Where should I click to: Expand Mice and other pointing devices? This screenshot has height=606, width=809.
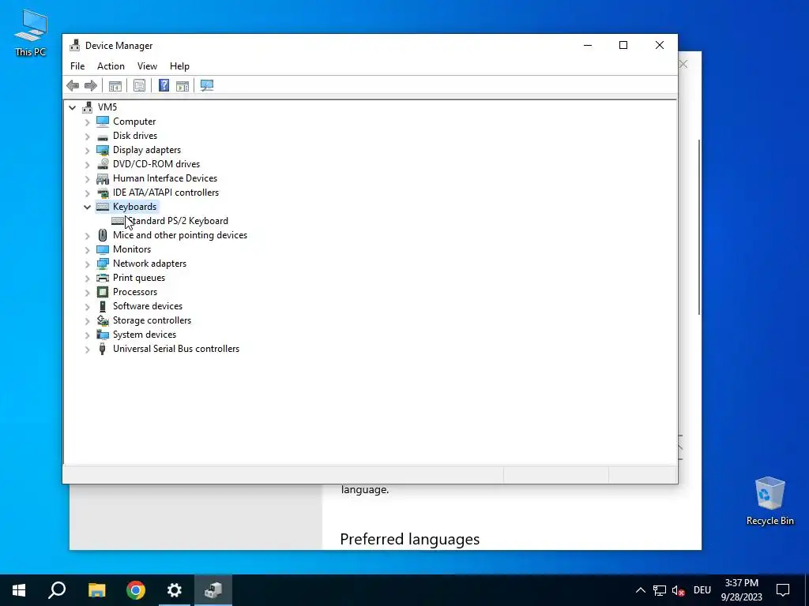[87, 235]
